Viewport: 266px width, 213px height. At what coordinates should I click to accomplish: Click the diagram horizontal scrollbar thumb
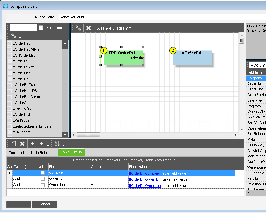coord(88,135)
